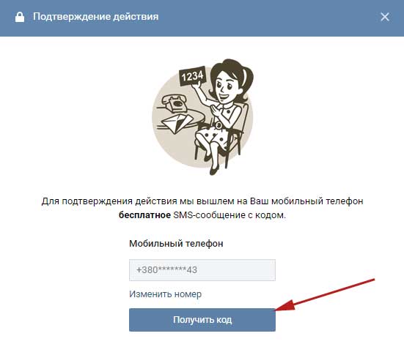Viewport: 404px width, 347px height.
Task: Click the rotary telephone in the illustration
Action: click(x=175, y=102)
